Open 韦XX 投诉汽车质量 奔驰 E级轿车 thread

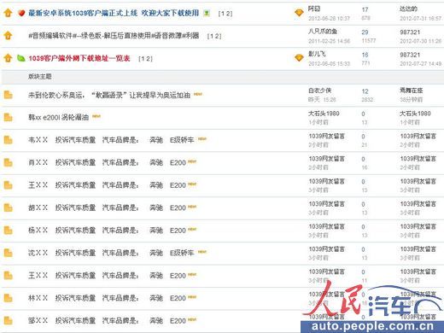(111, 140)
